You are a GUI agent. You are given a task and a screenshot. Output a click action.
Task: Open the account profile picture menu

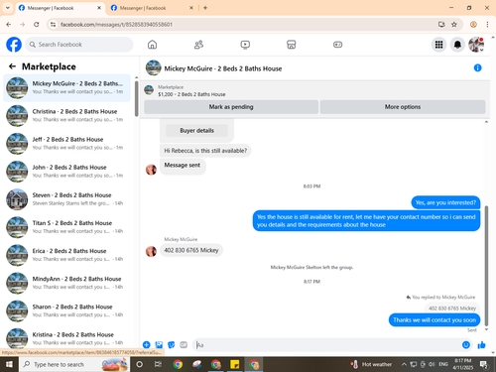pos(476,45)
